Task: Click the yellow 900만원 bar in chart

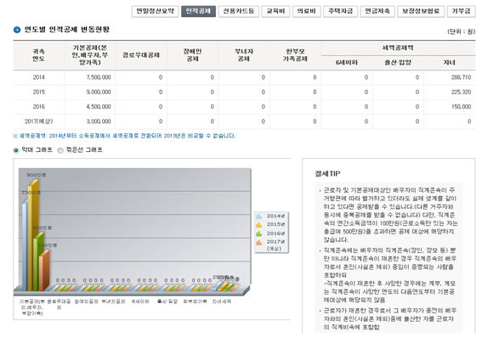Action: 32,236
